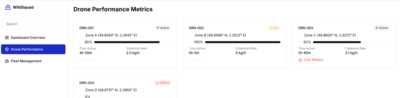The image size is (400, 98).
Task: Click the location pin icon for Zone A
Action: tap(81, 35)
